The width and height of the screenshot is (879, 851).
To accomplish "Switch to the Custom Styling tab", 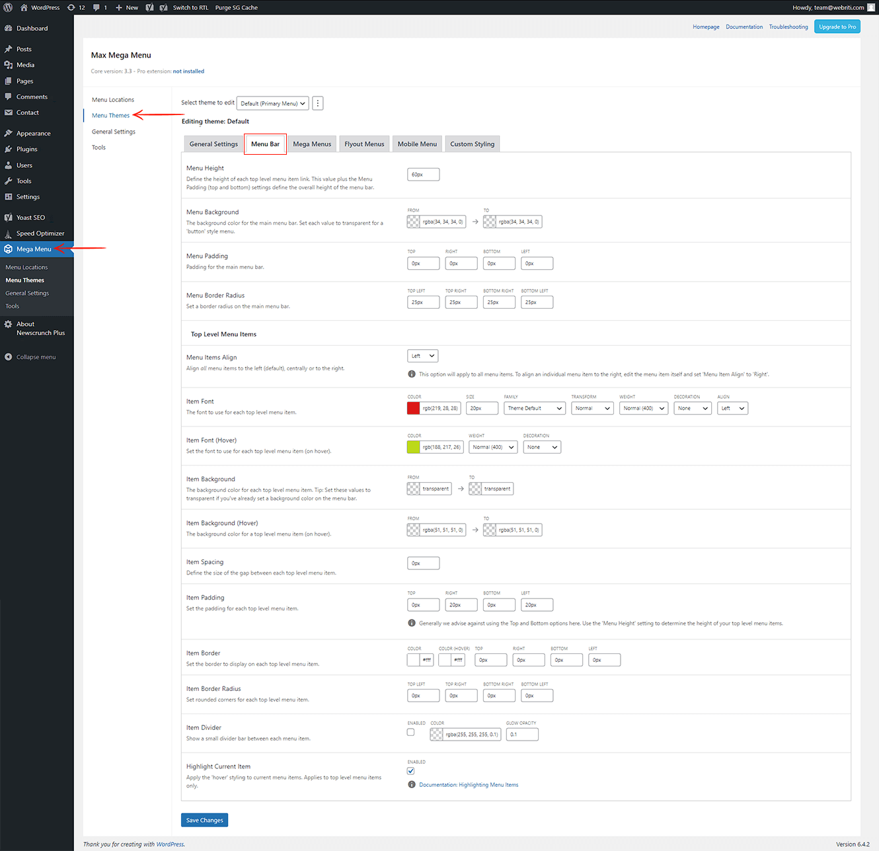I will (x=473, y=144).
